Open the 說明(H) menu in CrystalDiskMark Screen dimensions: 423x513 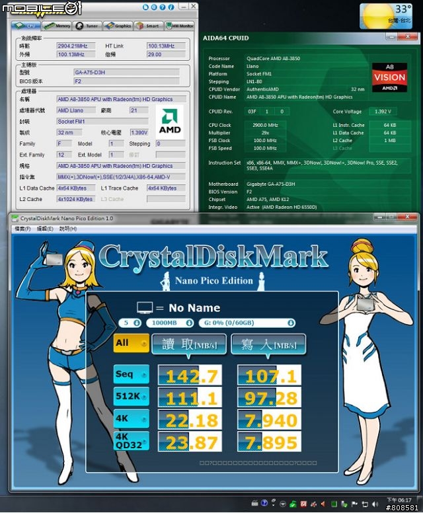[x=68, y=229]
